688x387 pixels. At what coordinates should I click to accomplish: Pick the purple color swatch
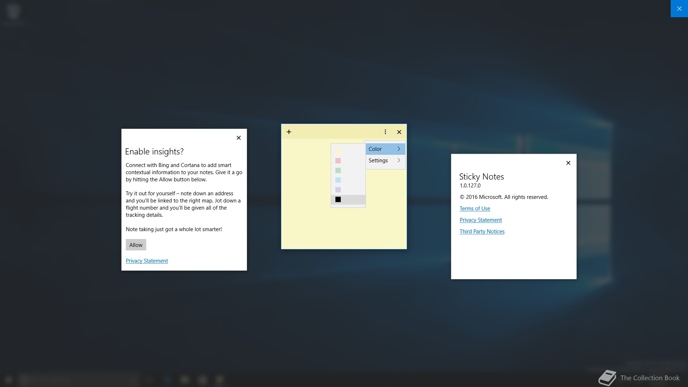point(338,190)
